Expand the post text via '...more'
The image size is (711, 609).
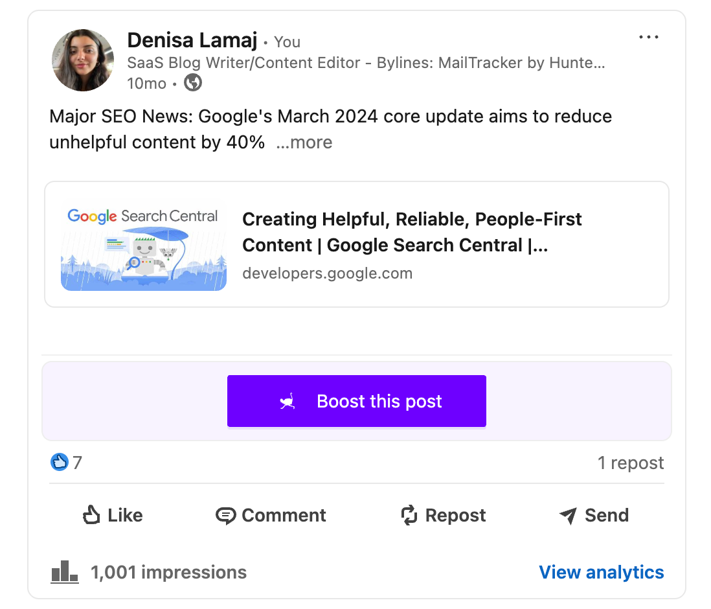[x=304, y=143]
